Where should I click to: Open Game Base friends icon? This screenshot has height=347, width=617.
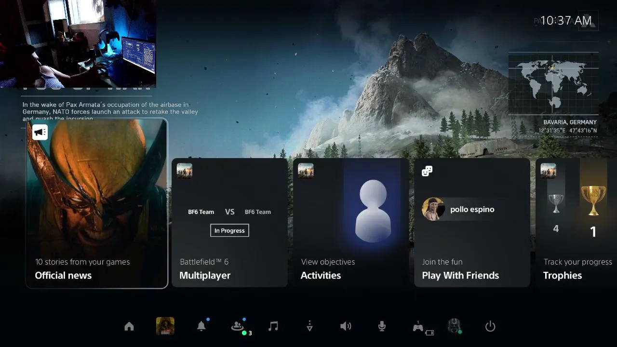[x=238, y=327]
